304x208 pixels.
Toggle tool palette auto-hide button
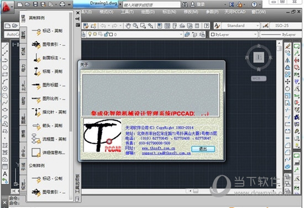click(x=77, y=19)
